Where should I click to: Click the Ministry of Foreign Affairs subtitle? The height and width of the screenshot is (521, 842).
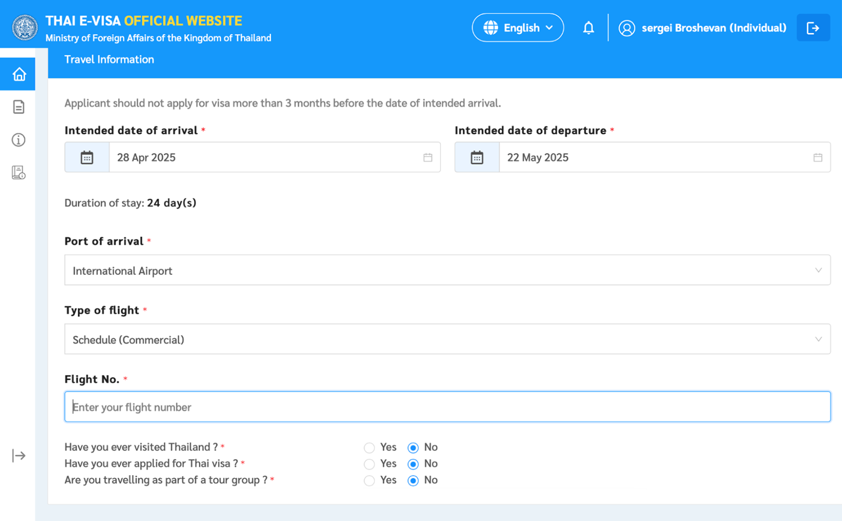(158, 38)
